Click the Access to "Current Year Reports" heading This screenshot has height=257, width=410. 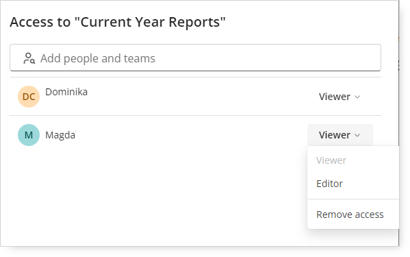[x=118, y=22]
